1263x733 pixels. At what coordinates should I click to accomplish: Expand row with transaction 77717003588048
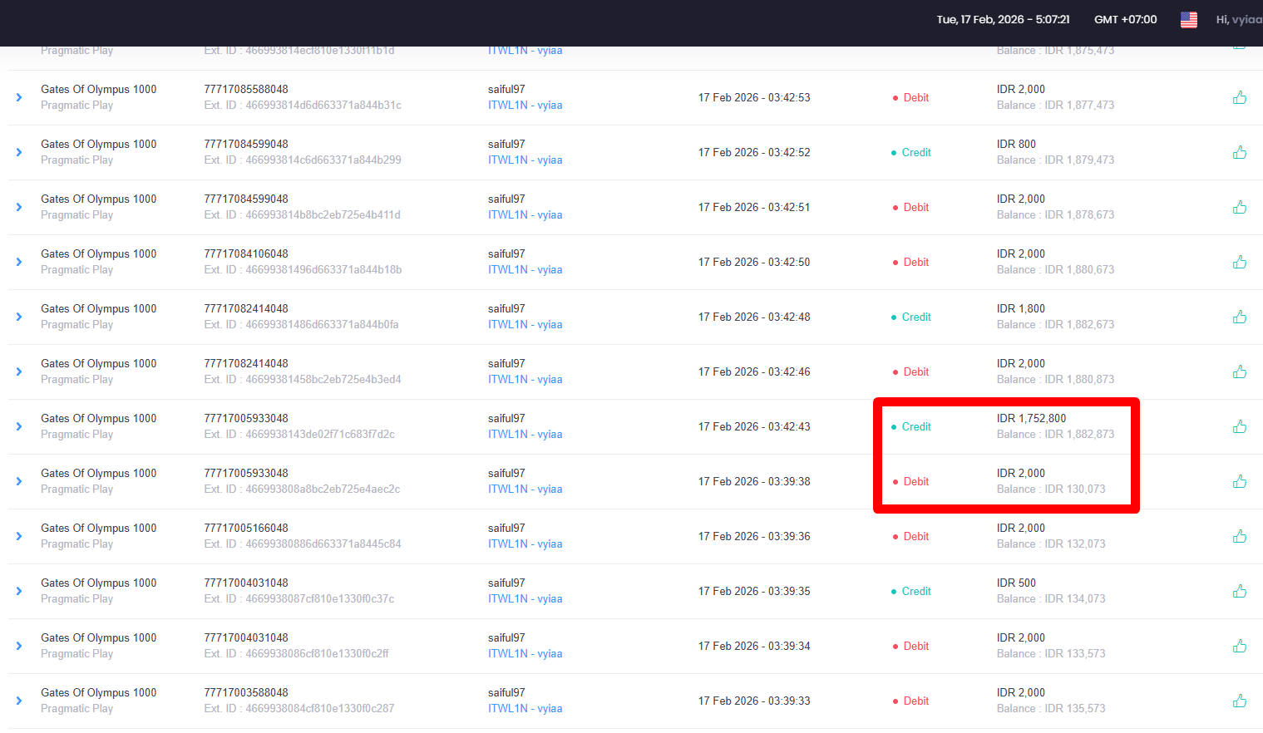[x=19, y=701]
